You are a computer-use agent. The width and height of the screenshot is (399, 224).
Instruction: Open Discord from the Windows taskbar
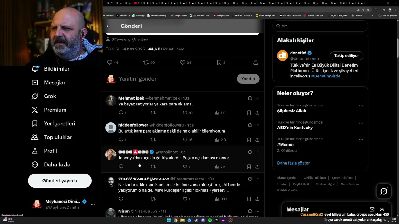point(203,220)
